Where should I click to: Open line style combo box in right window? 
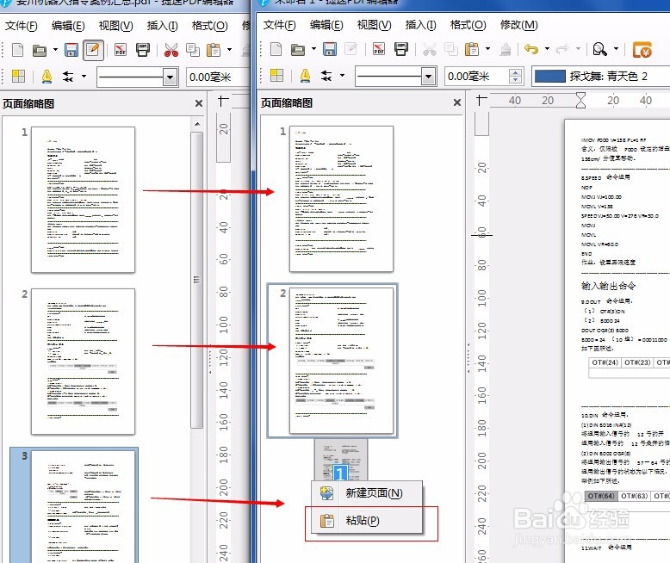[395, 77]
